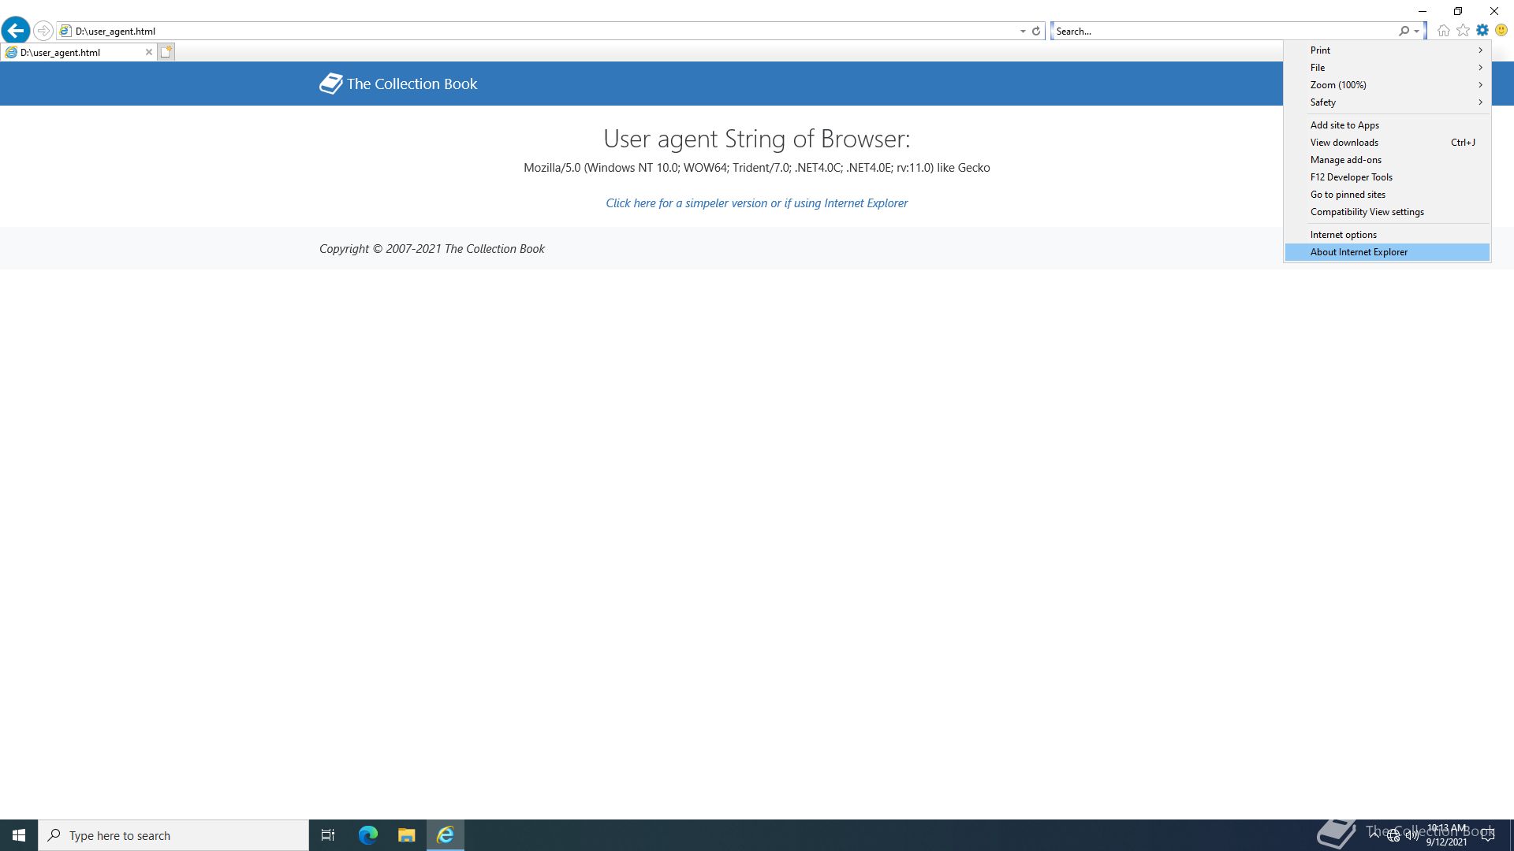Expand the Zoom (100%) submenu

[x=1387, y=85]
